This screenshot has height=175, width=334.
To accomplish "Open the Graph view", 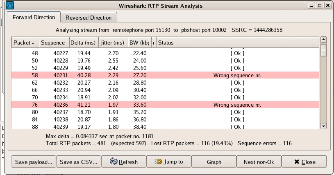I will click(x=214, y=162).
